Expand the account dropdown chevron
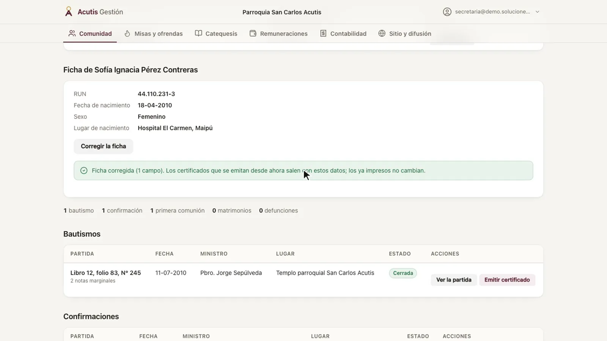This screenshot has width=607, height=341. (537, 12)
